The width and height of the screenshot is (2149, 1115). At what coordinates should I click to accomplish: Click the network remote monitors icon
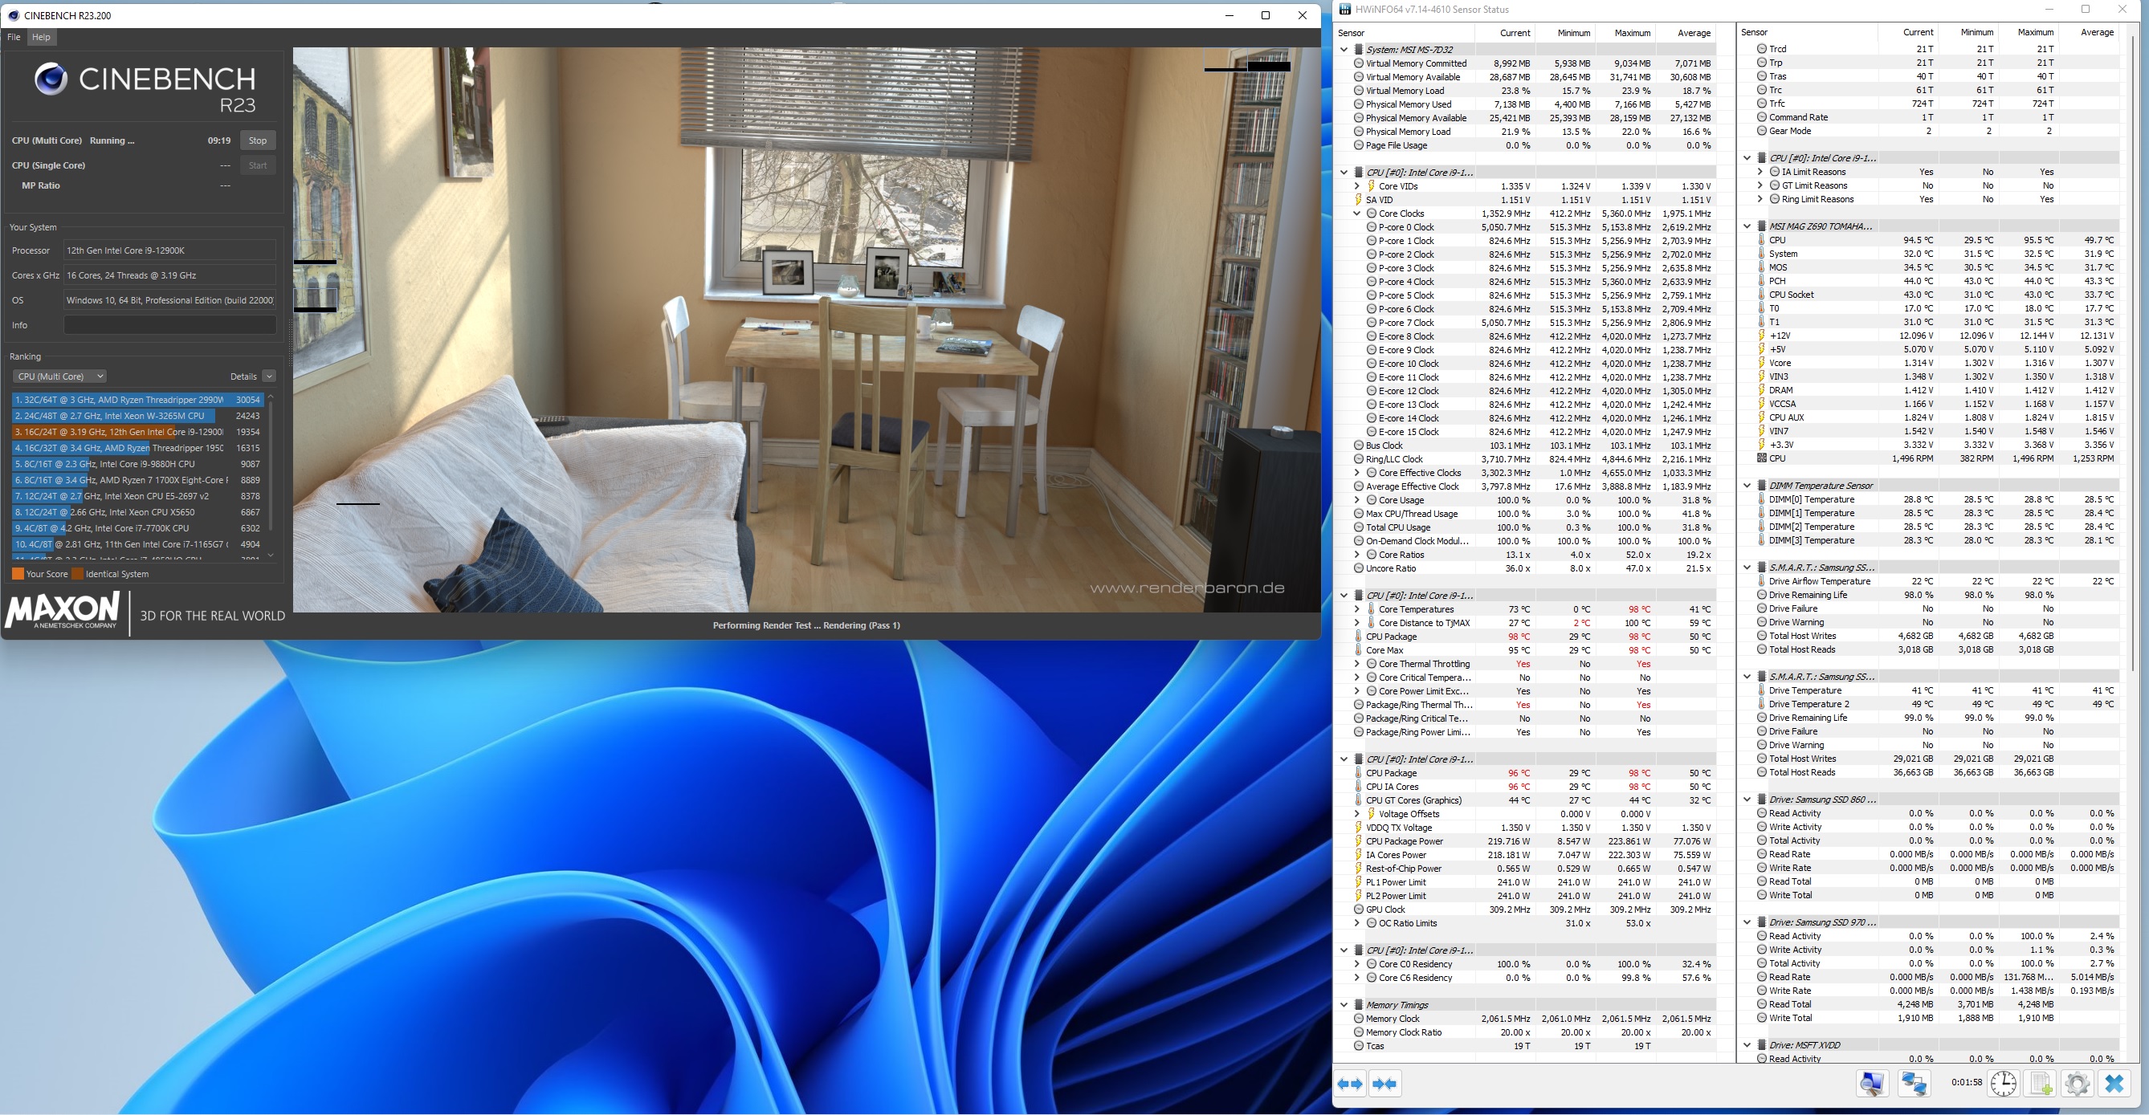click(1913, 1084)
